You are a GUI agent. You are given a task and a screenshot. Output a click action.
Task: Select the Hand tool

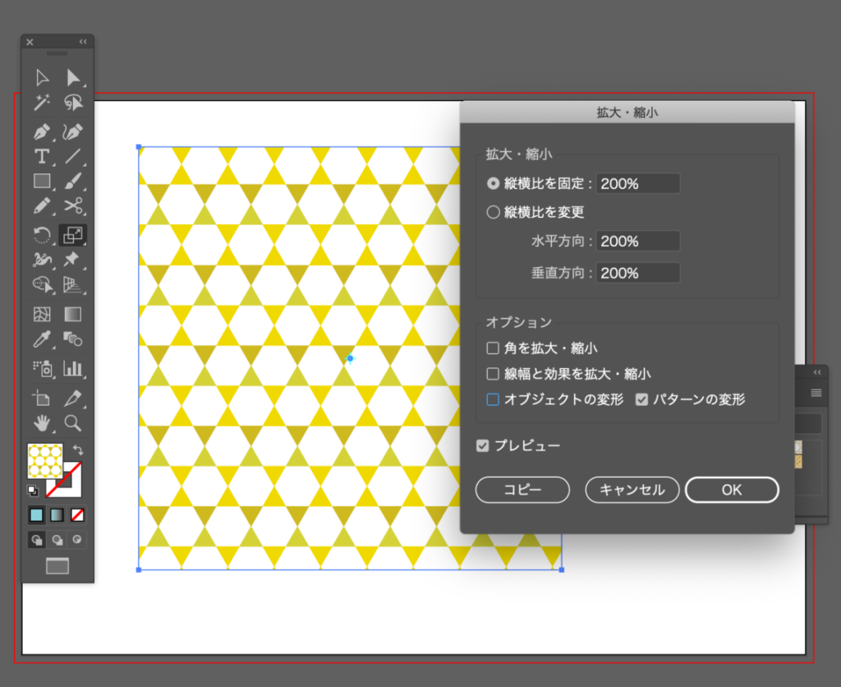(x=42, y=423)
